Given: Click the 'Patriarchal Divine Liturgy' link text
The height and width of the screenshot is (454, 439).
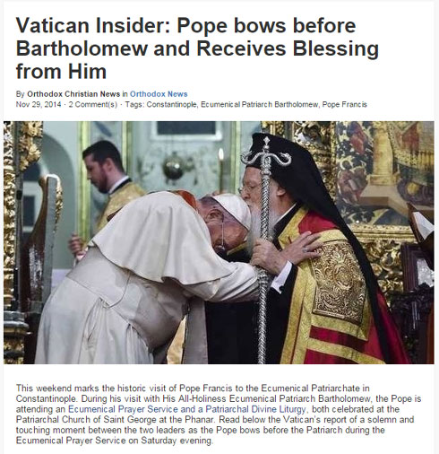Looking at the screenshot, I should (x=255, y=409).
